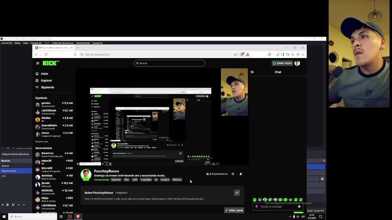Click OBS settings gear icon
Screen dimensions: 392x220
(x=322, y=179)
